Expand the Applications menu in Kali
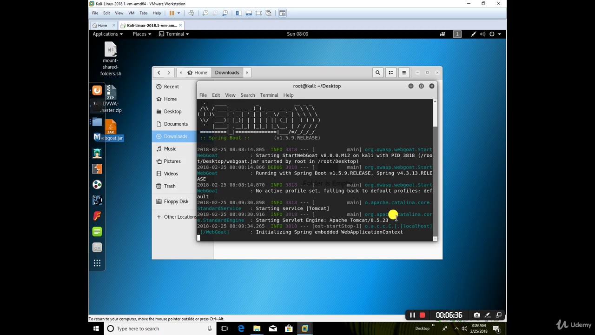595x335 pixels. coord(107,34)
